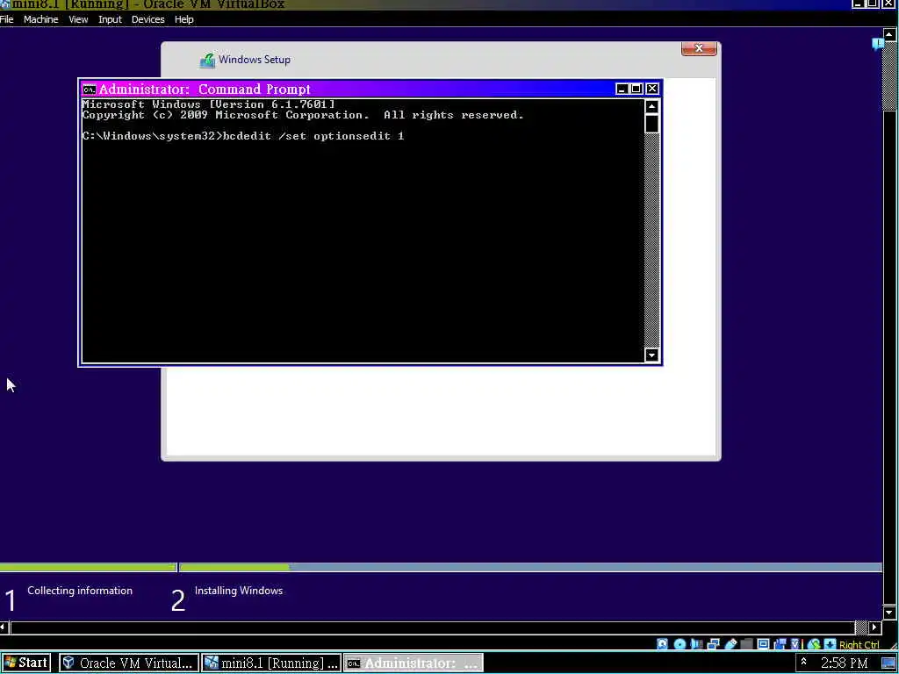Click the mouse integration status icon
Viewport: 899px width, 674px height.
[x=814, y=644]
